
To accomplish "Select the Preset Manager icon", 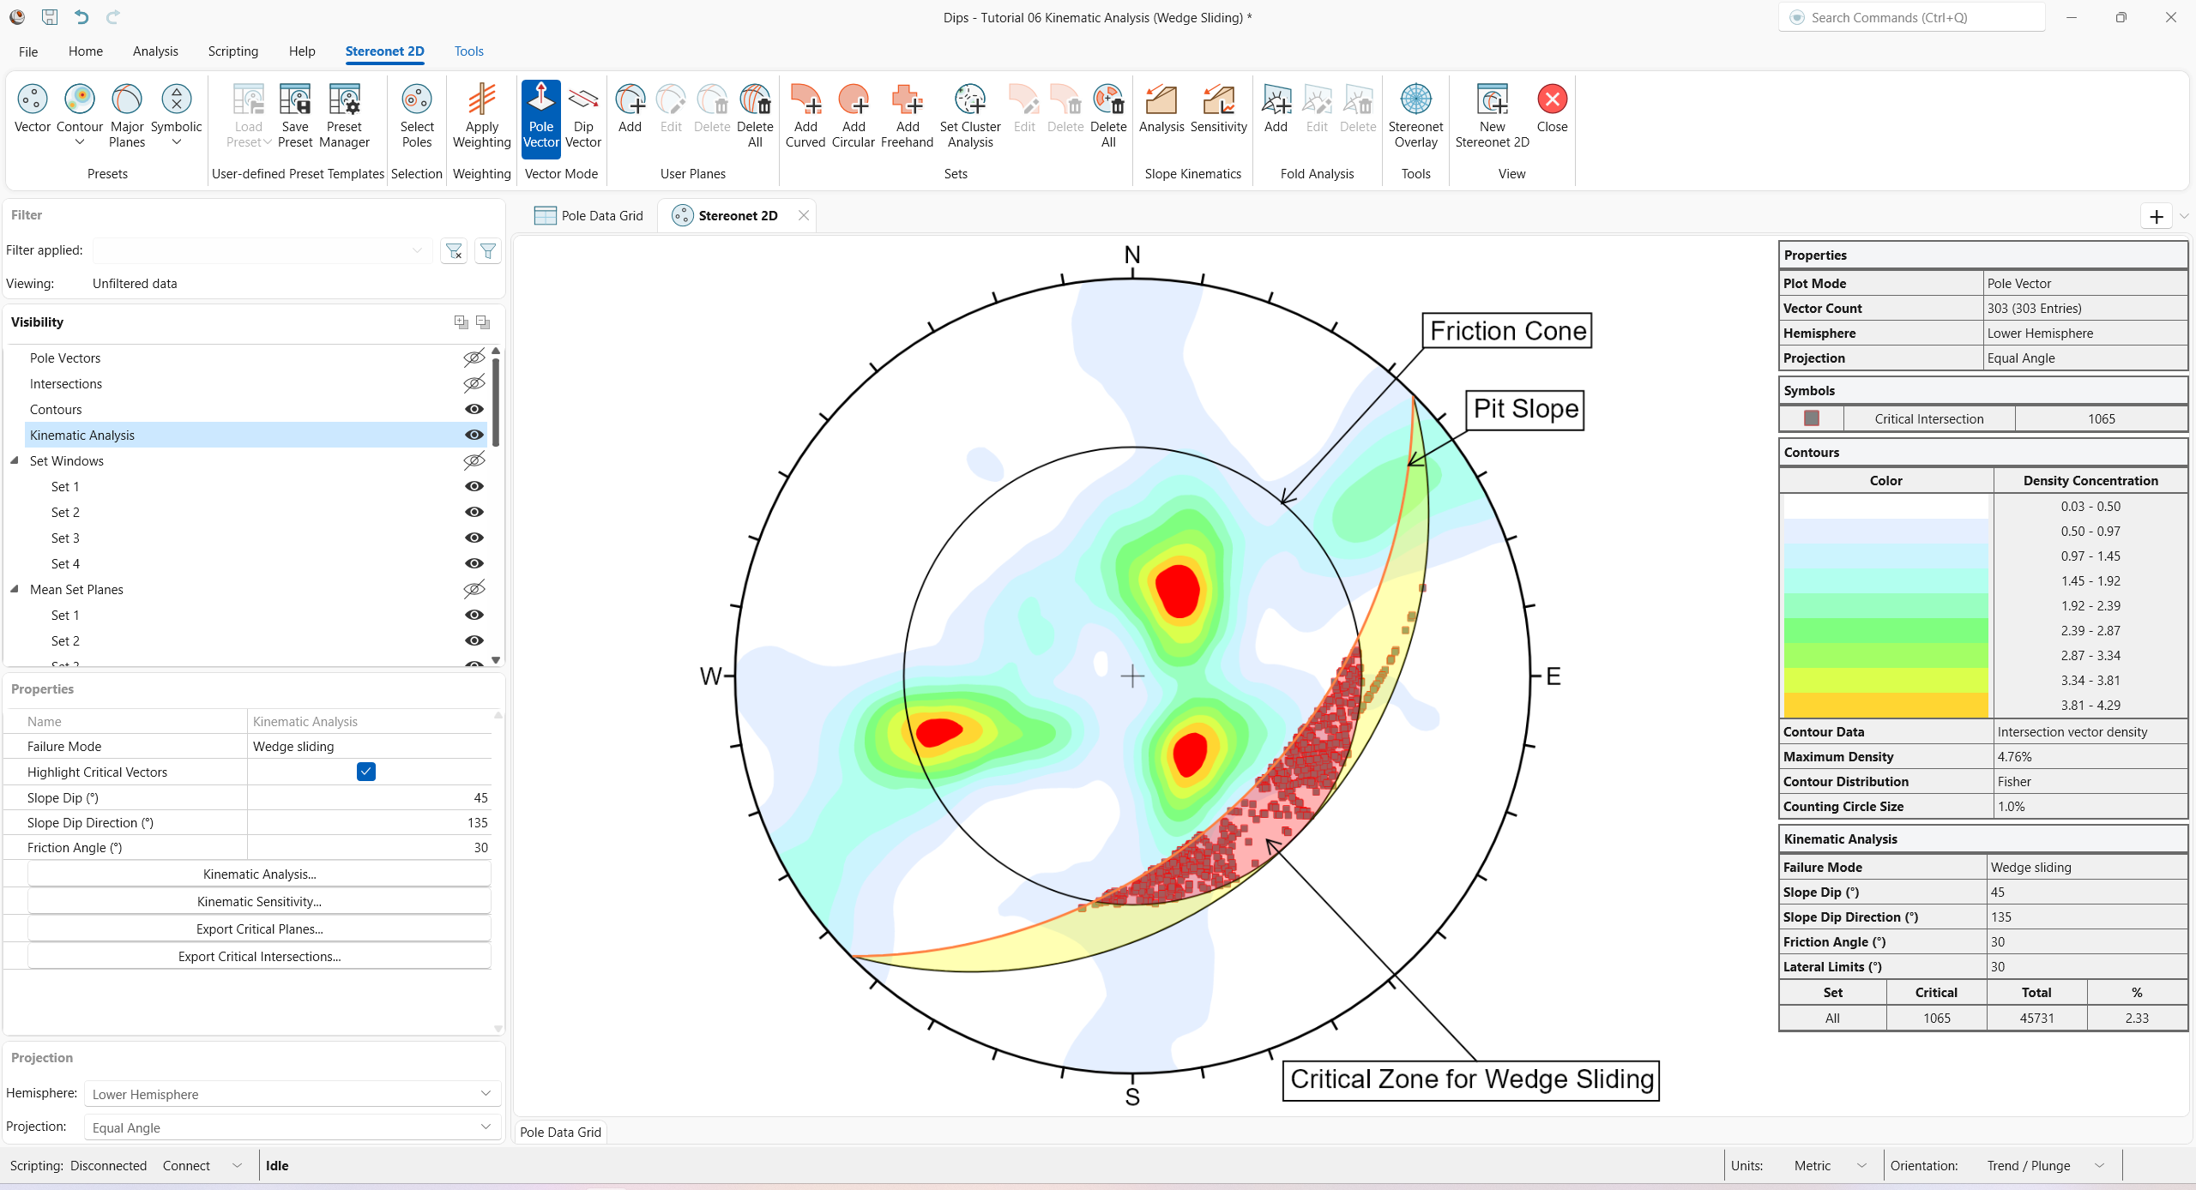I will pos(344,114).
